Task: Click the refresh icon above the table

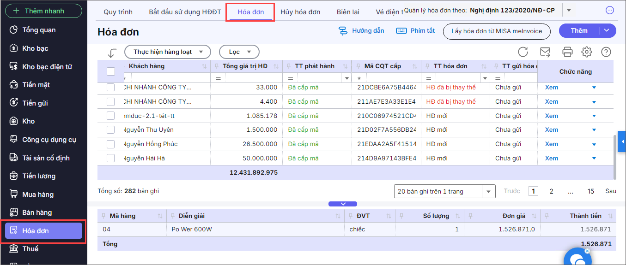Action: (523, 52)
